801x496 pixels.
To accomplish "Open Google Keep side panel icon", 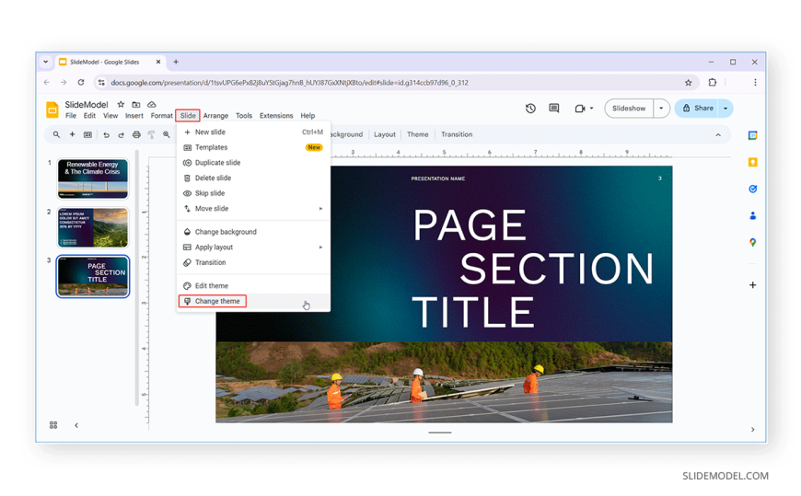I will [752, 162].
